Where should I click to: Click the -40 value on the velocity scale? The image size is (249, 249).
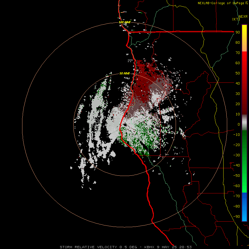pyautogui.click(x=237, y=165)
